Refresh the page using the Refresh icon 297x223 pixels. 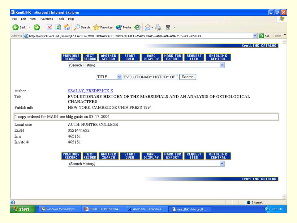click(x=58, y=27)
